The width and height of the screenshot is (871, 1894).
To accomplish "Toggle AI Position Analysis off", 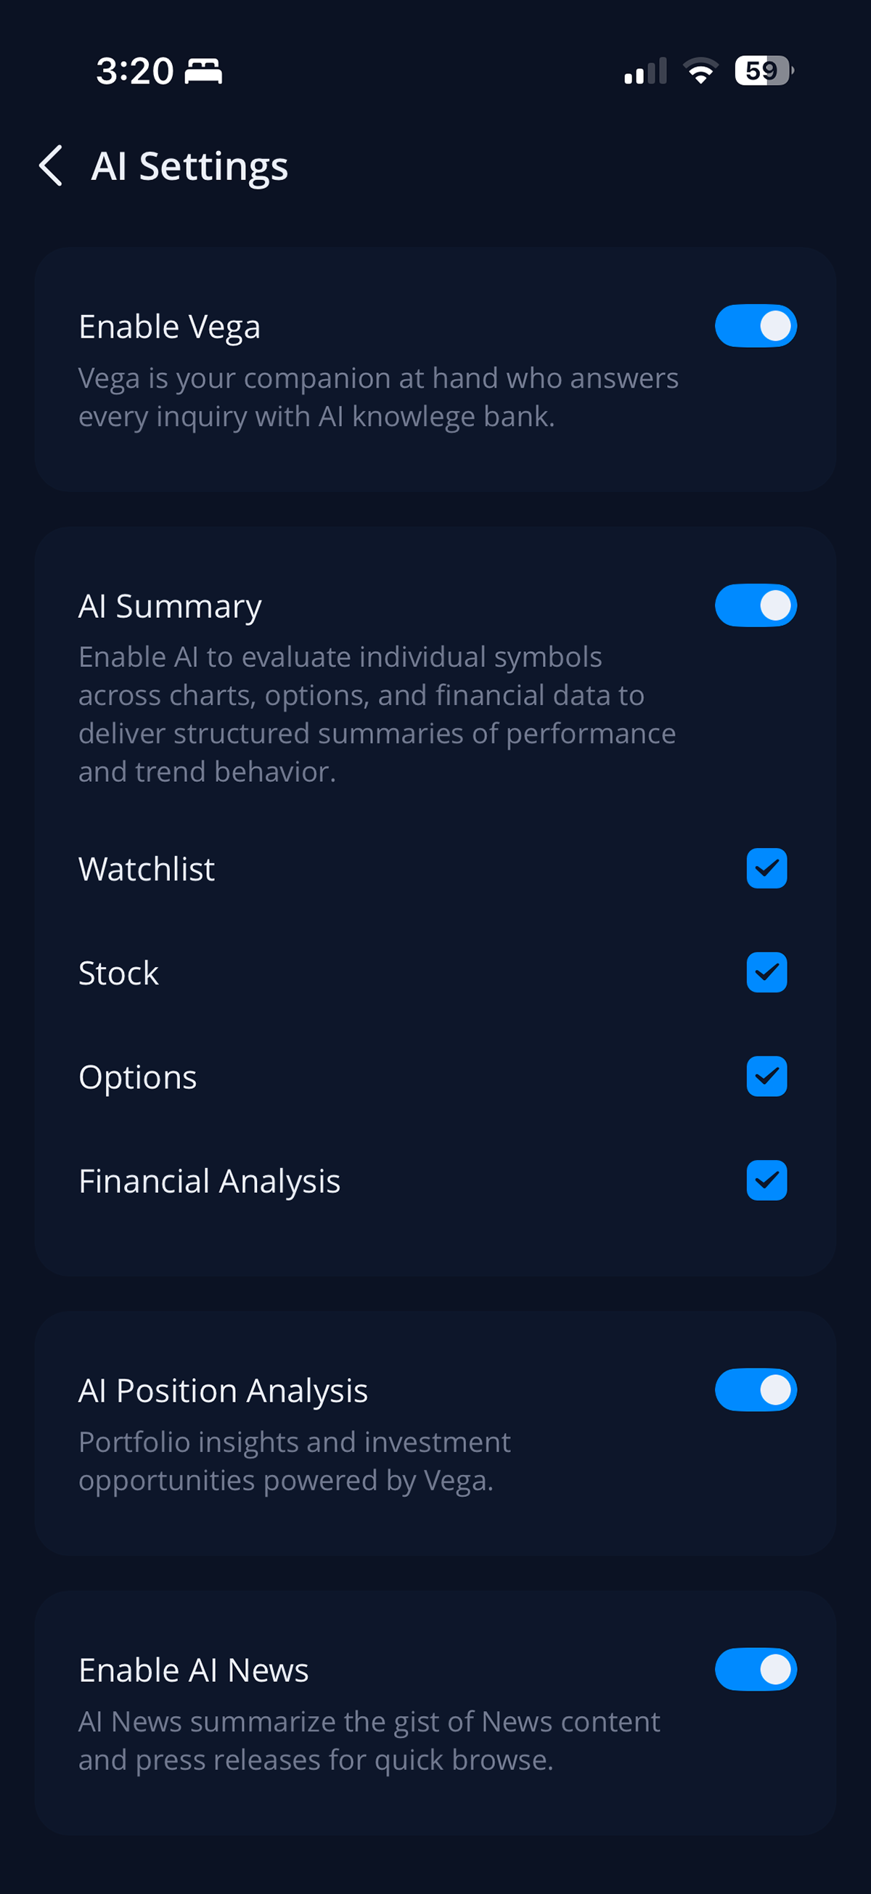I will point(756,1390).
